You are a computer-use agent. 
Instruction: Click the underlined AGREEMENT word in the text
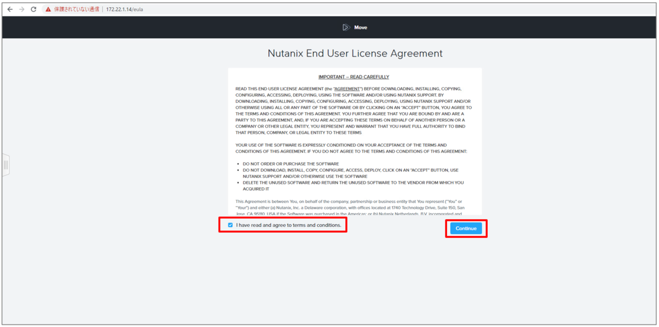point(347,88)
